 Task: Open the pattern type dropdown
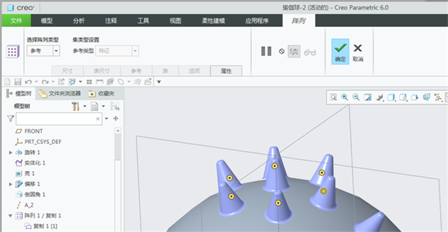coord(56,51)
